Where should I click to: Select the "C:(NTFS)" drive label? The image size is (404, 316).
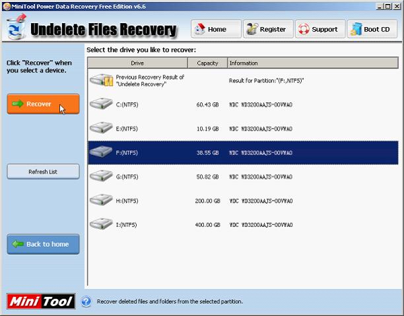coord(127,104)
